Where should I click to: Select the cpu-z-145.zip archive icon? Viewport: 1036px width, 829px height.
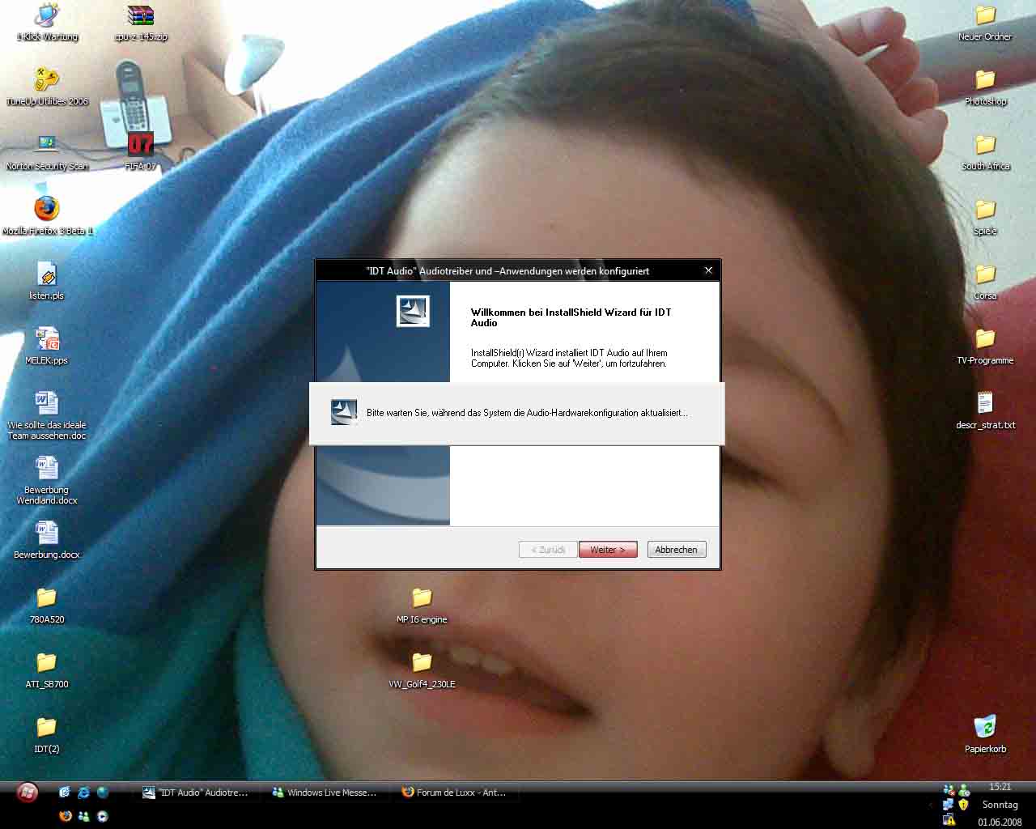coord(141,23)
